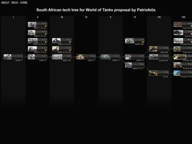This screenshot has height=144, width=192.
Task: Select the Rooikat (S) vehicle card
Action: pos(183,57)
